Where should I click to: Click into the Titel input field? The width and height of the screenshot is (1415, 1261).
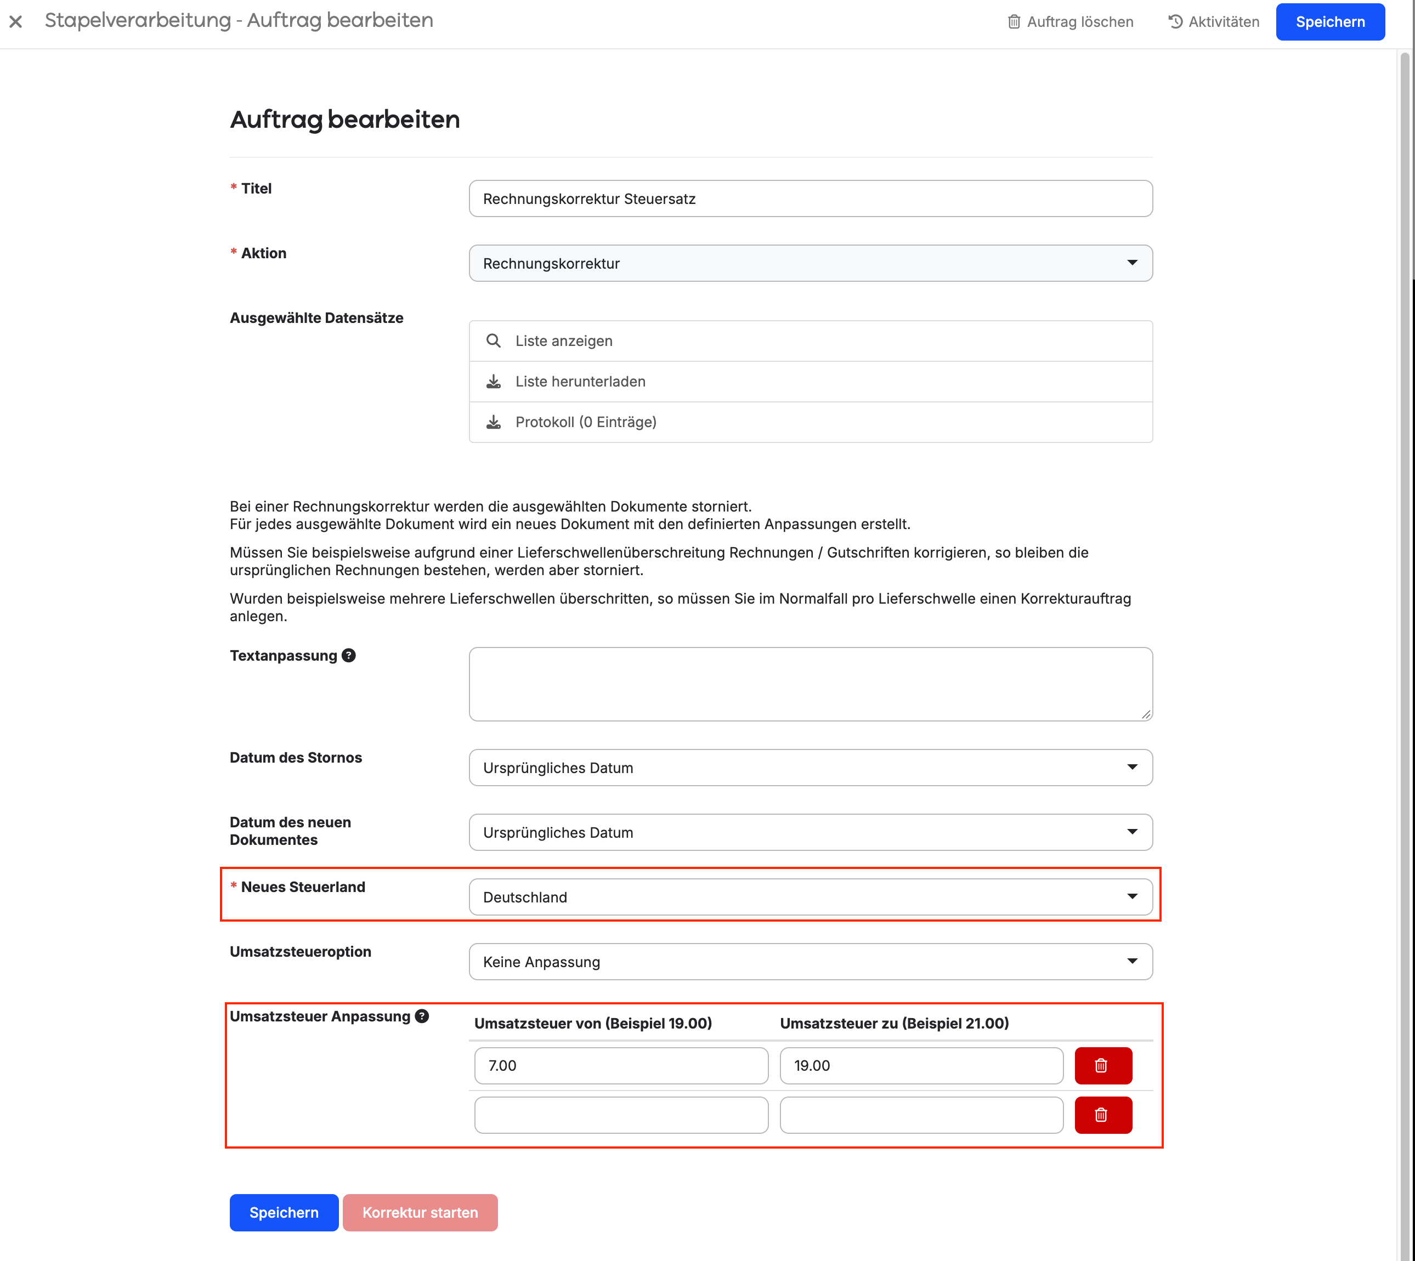pyautogui.click(x=811, y=199)
